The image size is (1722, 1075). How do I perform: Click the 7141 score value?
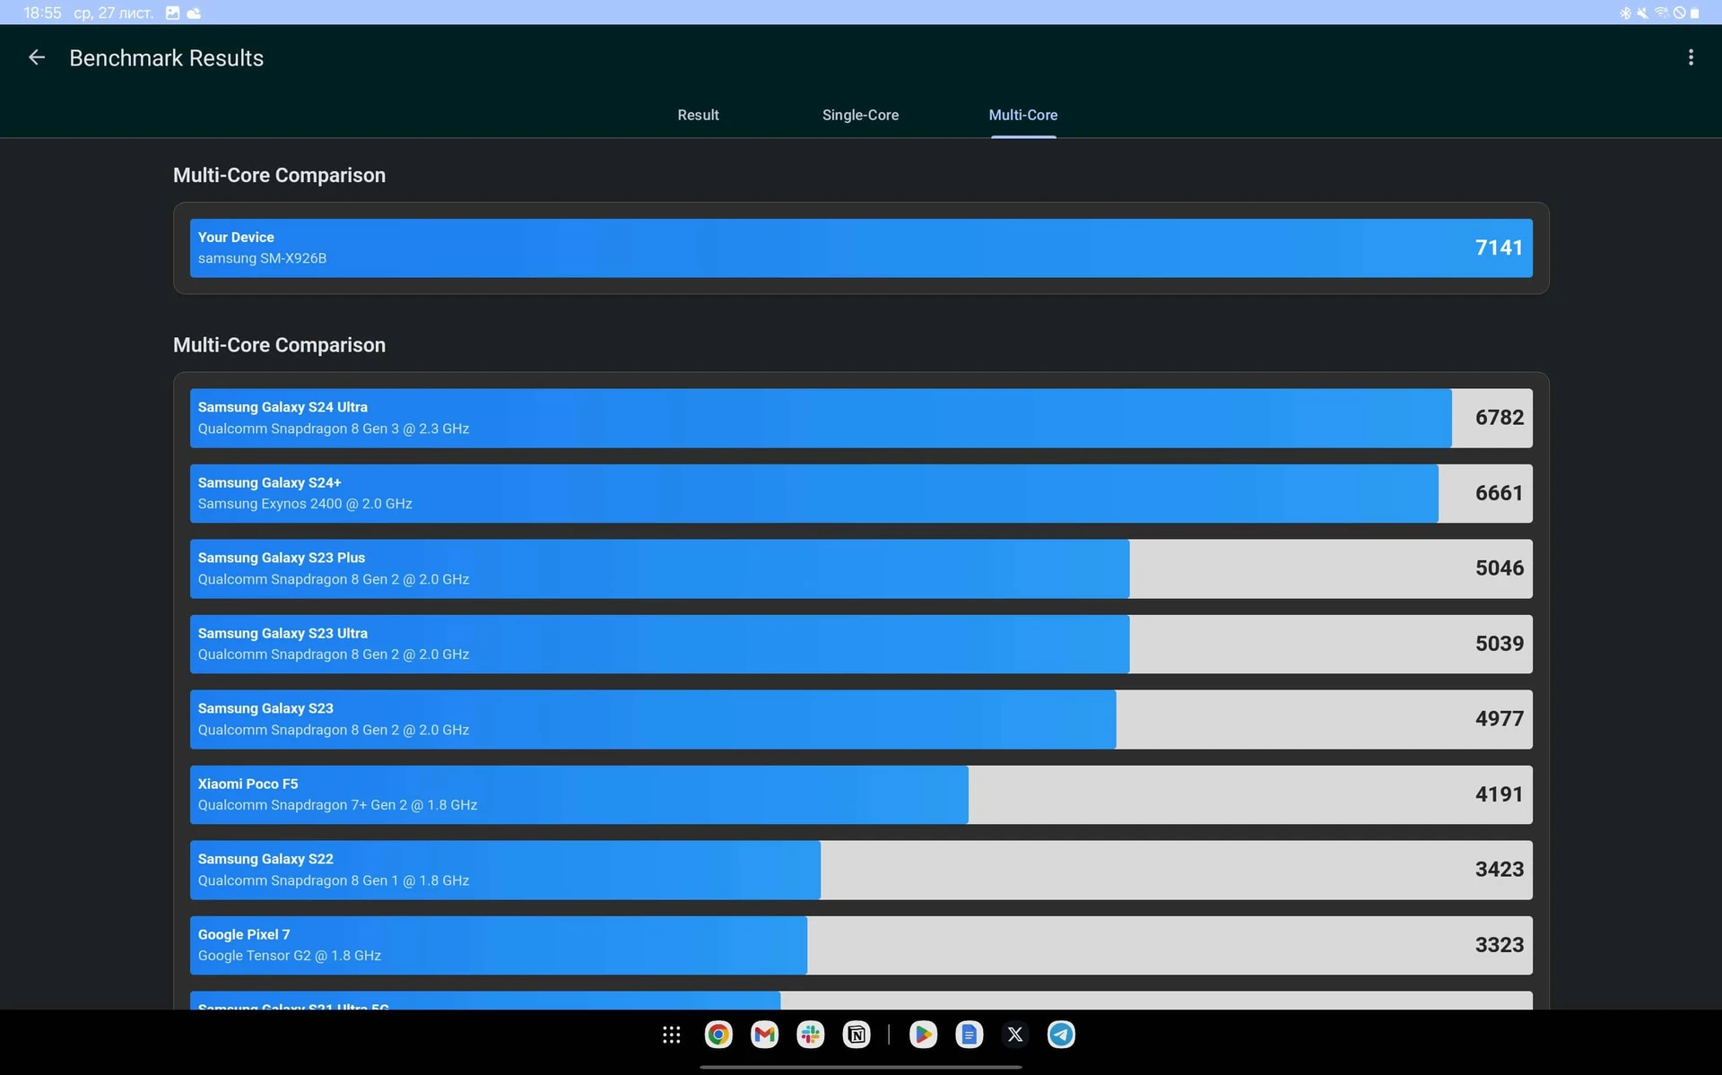tap(1499, 247)
